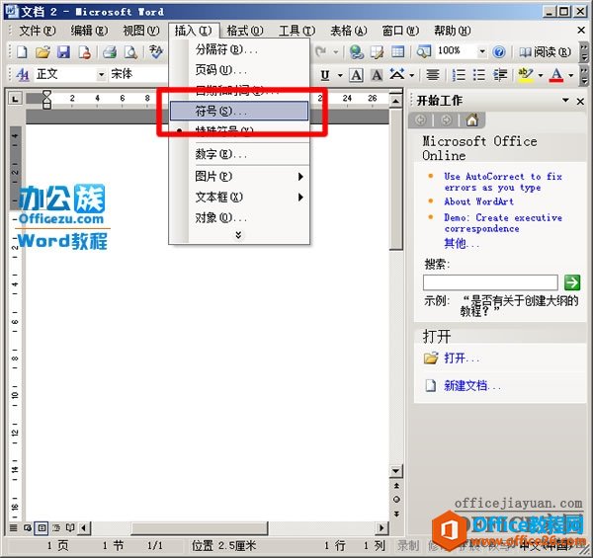Print the document using the printer icon
593x558 pixels.
[x=110, y=51]
